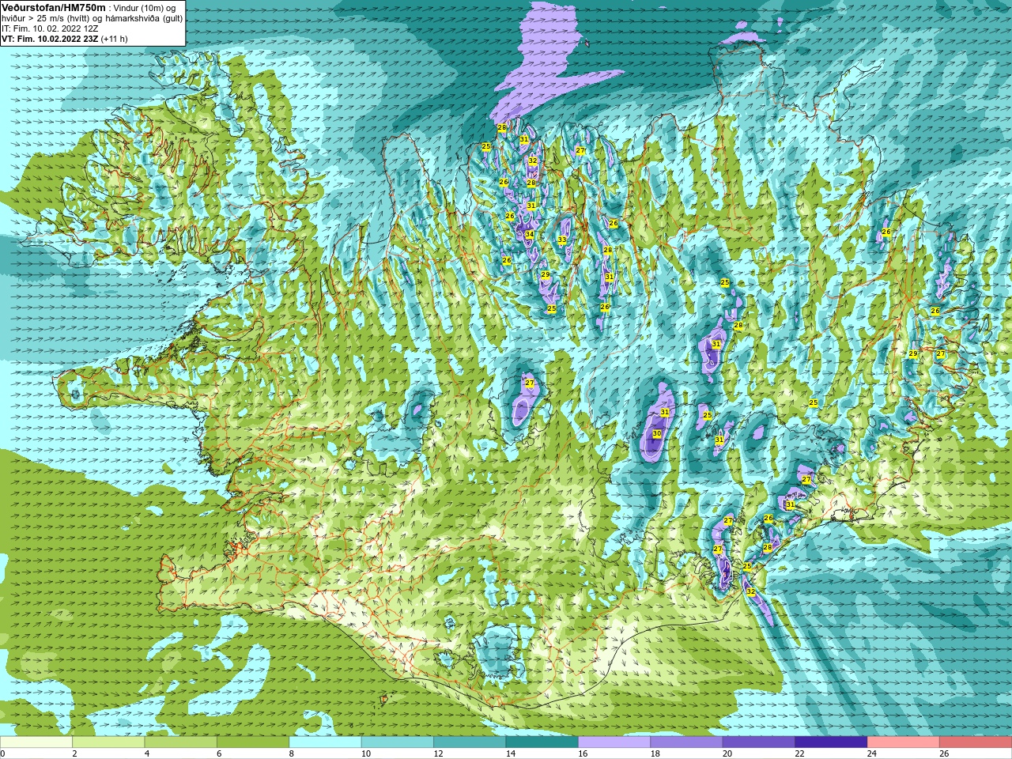
Task: Click the 18–20 m/s purple legend swatch
Action: click(x=687, y=742)
